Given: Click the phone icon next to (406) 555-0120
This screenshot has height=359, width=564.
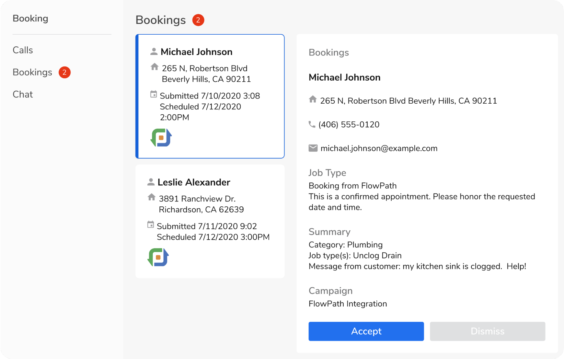Looking at the screenshot, I should point(312,124).
